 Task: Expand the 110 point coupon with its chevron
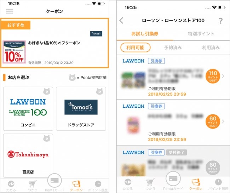[x=223, y=76]
